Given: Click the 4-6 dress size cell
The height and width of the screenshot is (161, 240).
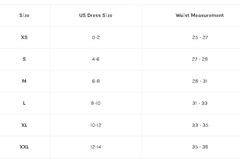Looking at the screenshot, I should pyautogui.click(x=96, y=59).
